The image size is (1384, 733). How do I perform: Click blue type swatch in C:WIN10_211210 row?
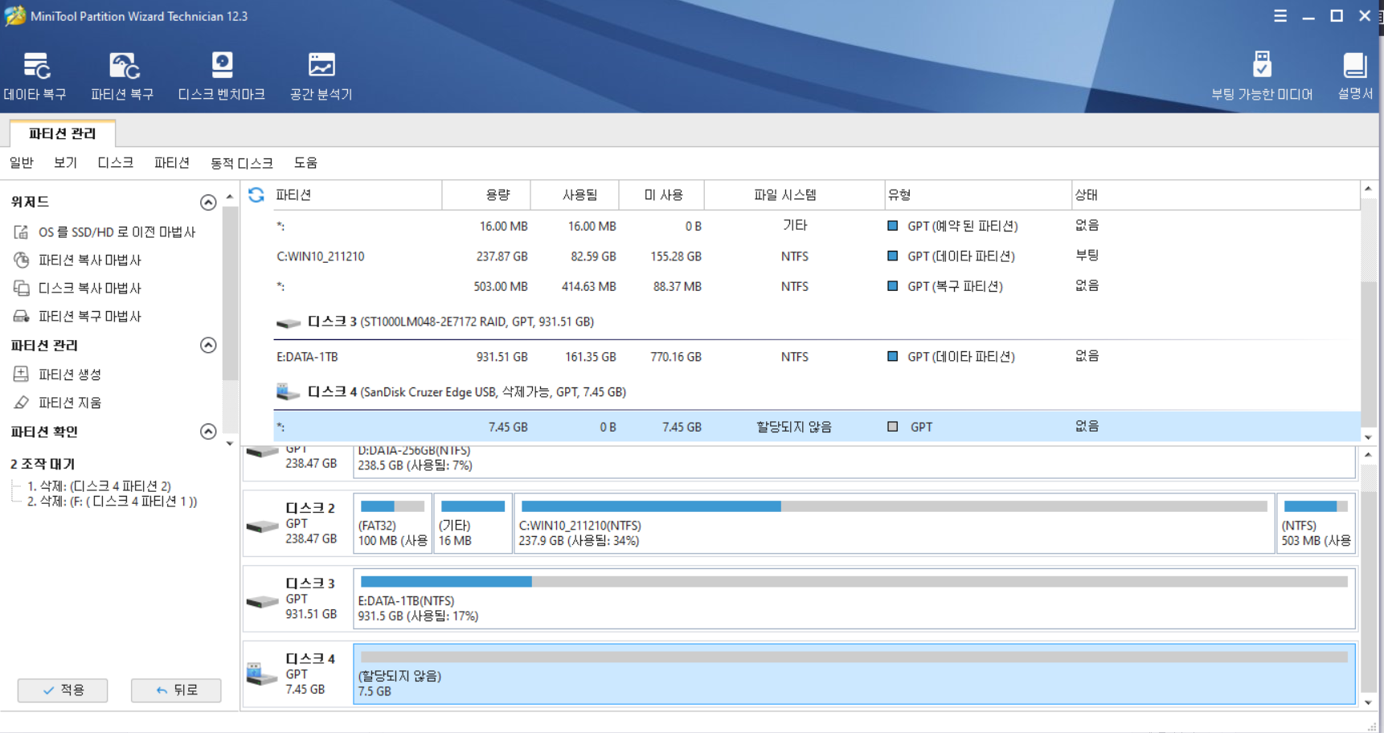click(x=892, y=256)
